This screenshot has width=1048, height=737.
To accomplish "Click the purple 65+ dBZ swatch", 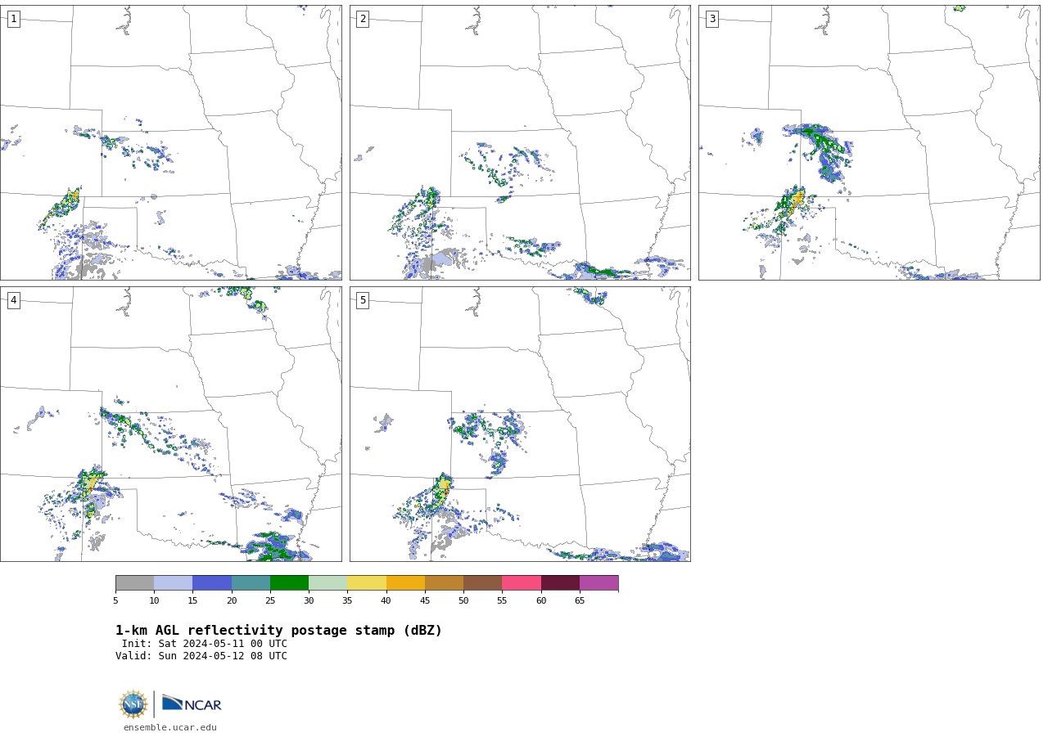I will tap(599, 582).
